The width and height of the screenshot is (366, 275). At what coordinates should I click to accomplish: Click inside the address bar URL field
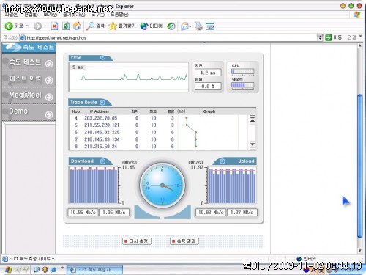[x=168, y=37]
